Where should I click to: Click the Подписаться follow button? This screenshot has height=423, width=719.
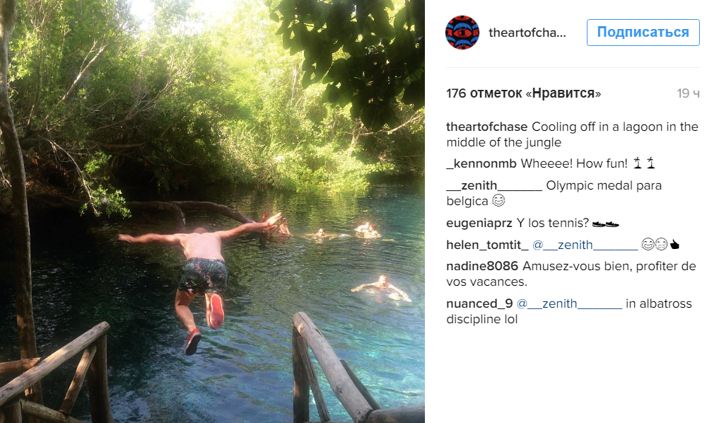pyautogui.click(x=643, y=33)
